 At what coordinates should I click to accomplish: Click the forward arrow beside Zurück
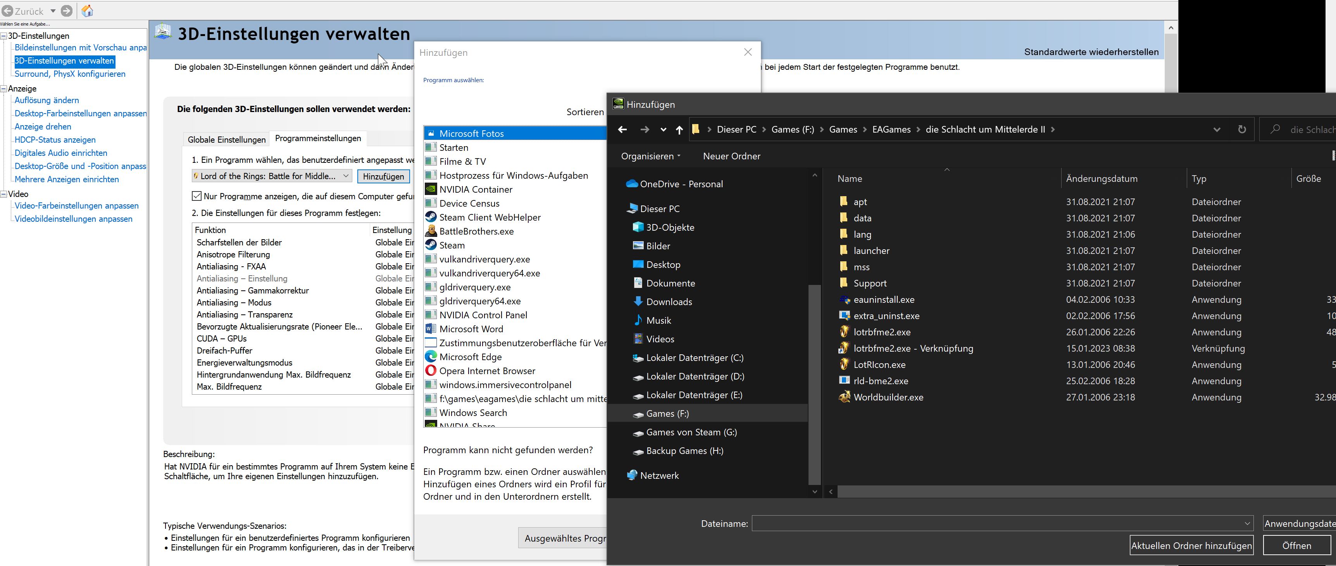point(67,11)
